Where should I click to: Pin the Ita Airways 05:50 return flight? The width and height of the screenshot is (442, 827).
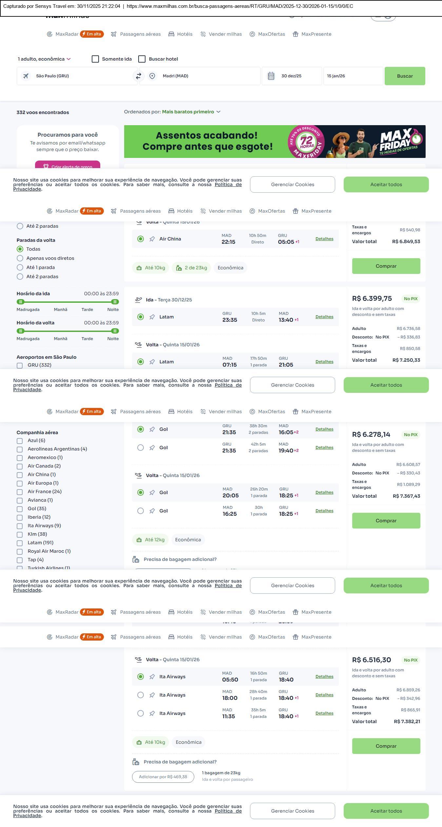(152, 677)
